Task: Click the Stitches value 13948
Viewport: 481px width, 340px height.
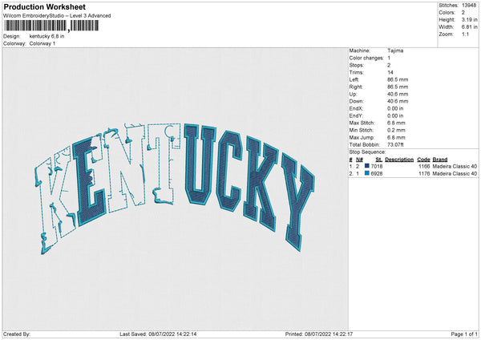Action: pyautogui.click(x=469, y=6)
